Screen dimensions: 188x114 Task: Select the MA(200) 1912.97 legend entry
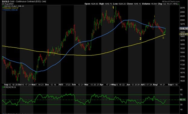point(11,8)
